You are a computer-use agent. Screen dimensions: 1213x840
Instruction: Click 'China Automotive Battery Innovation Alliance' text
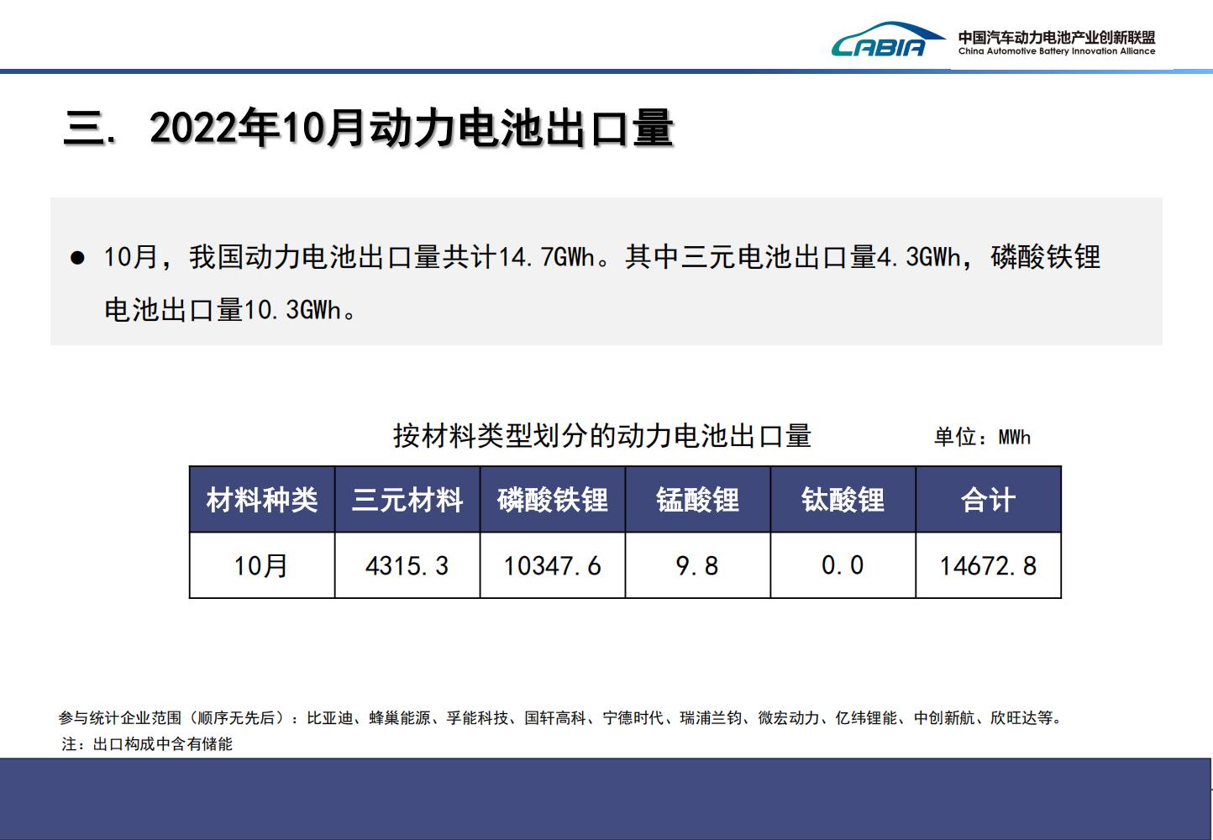1057,51
